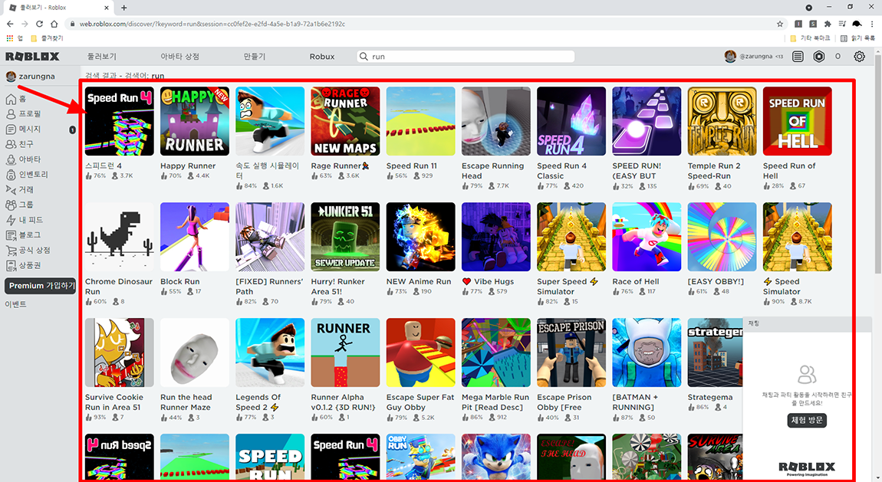Image resolution: width=882 pixels, height=482 pixels.
Task: Reload the page in Chrome
Action: point(39,24)
